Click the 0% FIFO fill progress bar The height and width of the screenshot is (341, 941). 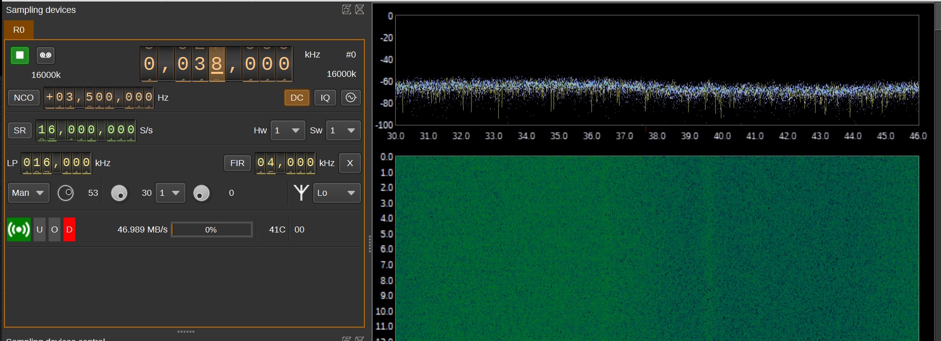[212, 229]
